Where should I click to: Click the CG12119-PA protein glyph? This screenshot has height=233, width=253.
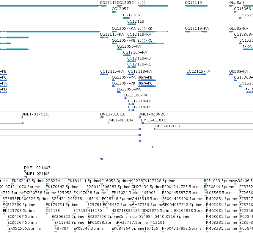coord(196,74)
